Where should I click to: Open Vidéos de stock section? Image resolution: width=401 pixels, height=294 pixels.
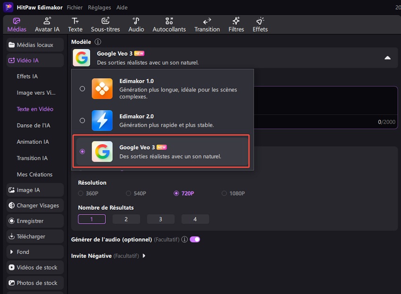(x=35, y=268)
